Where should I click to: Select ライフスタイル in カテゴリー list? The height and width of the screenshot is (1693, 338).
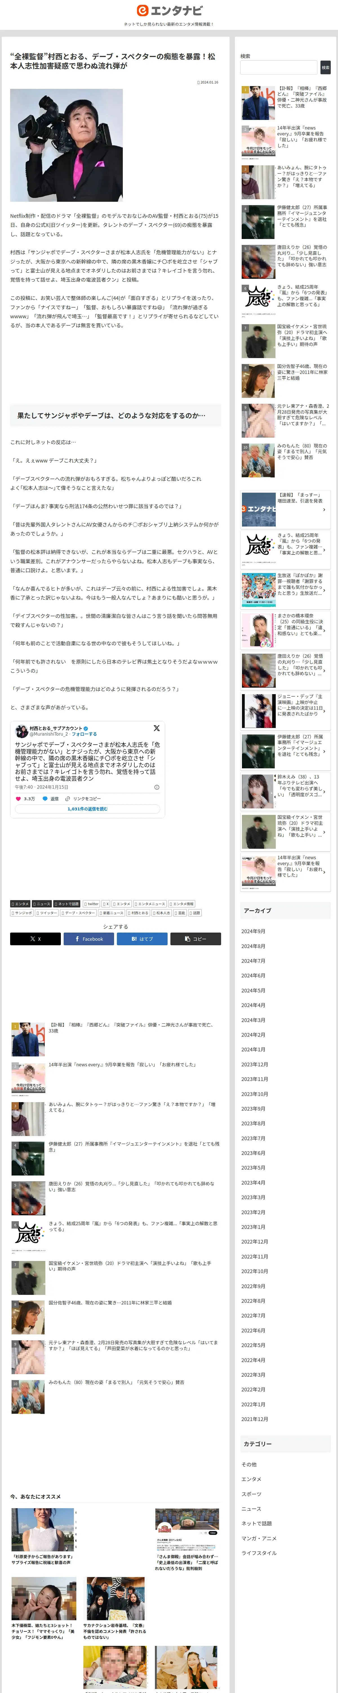(259, 1553)
